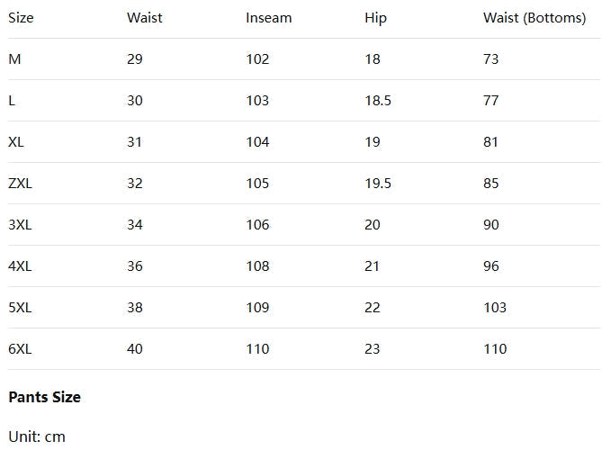
Task: Click the Pants Size heading
Action: pos(44,397)
